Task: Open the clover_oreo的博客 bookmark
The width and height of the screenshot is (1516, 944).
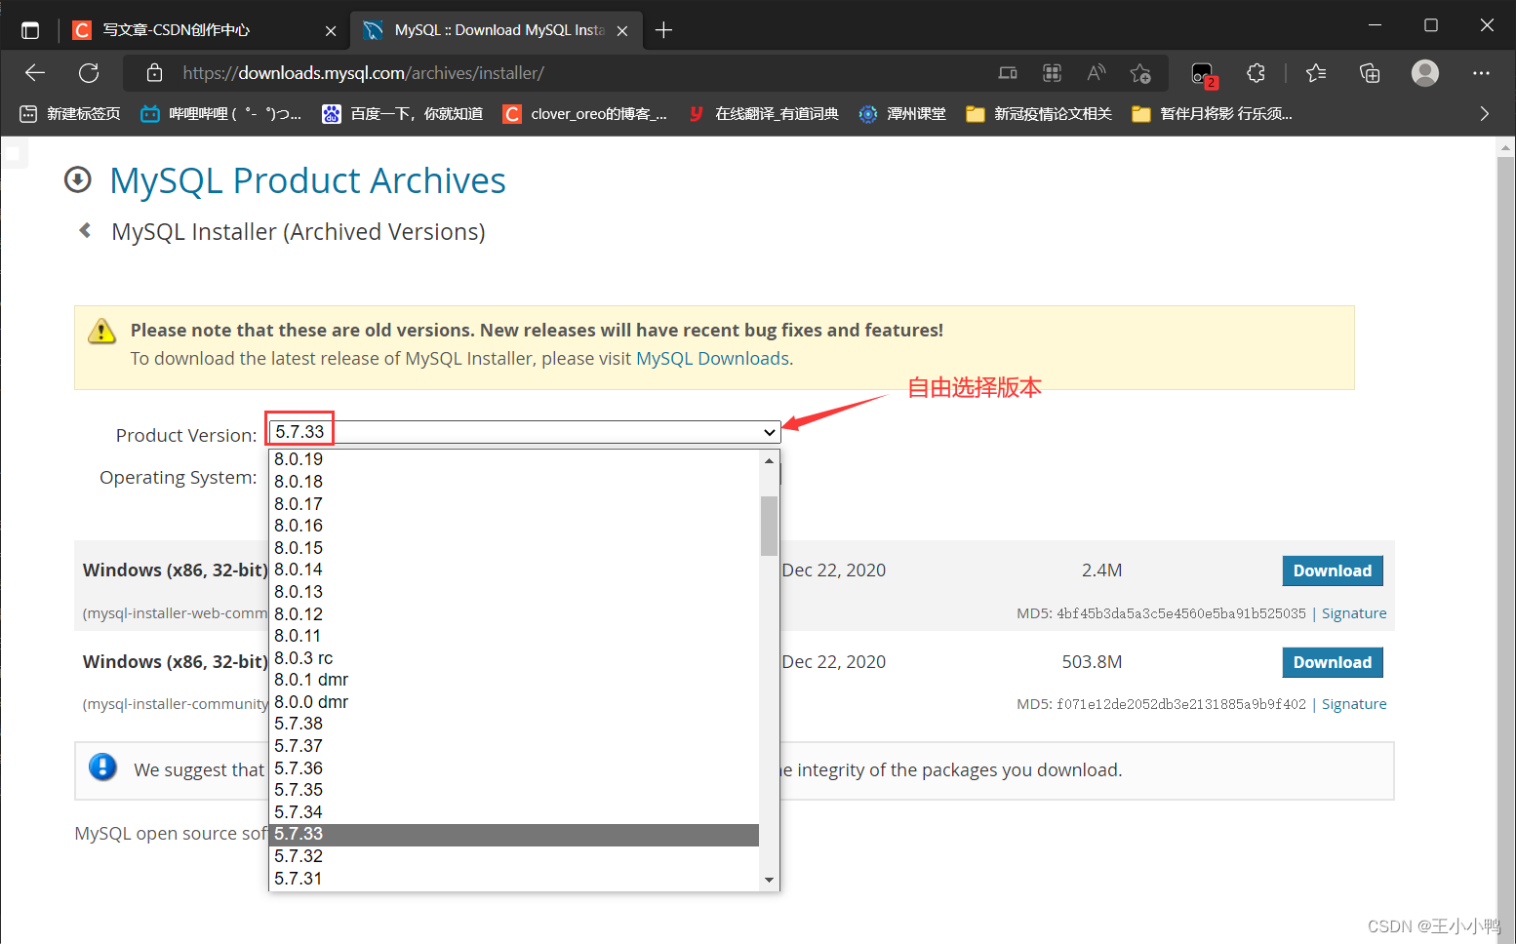Action: pos(585,114)
